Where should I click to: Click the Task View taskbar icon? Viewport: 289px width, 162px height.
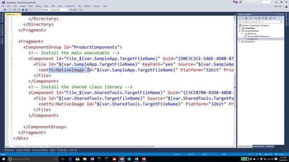tap(63, 159)
